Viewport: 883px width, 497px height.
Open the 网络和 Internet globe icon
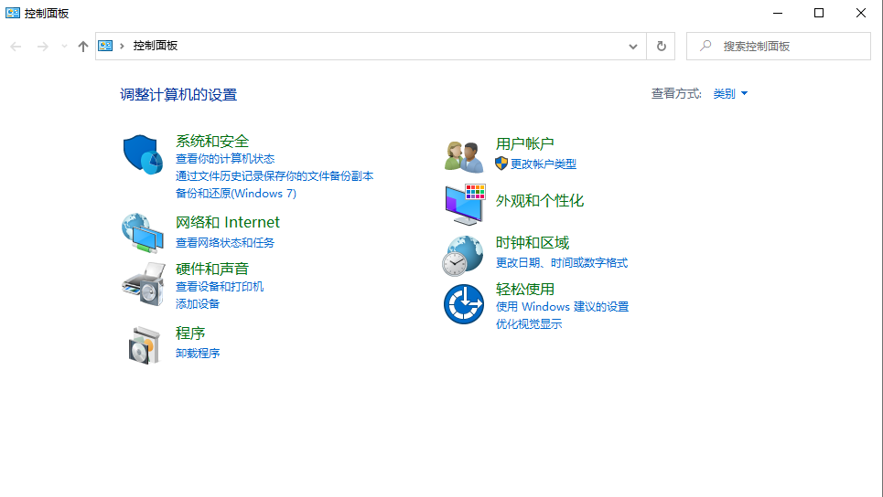point(143,233)
